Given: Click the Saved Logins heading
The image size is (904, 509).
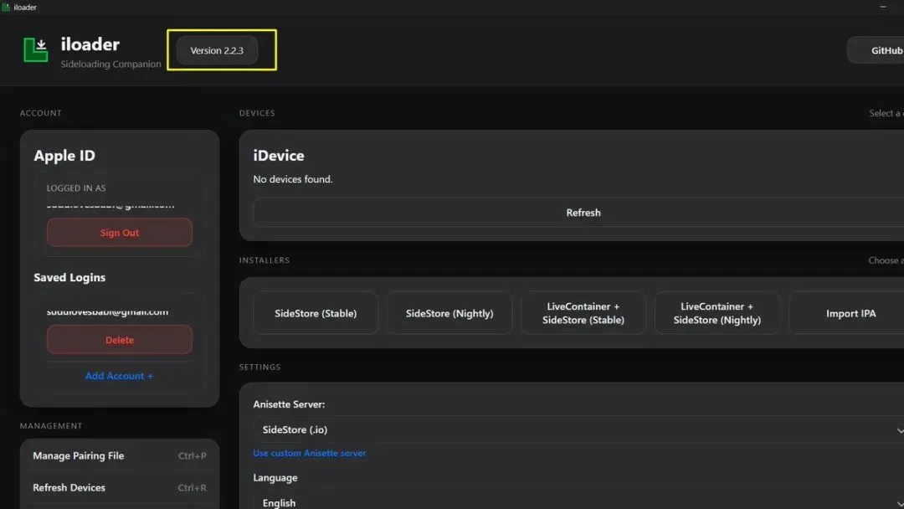Looking at the screenshot, I should tap(69, 277).
